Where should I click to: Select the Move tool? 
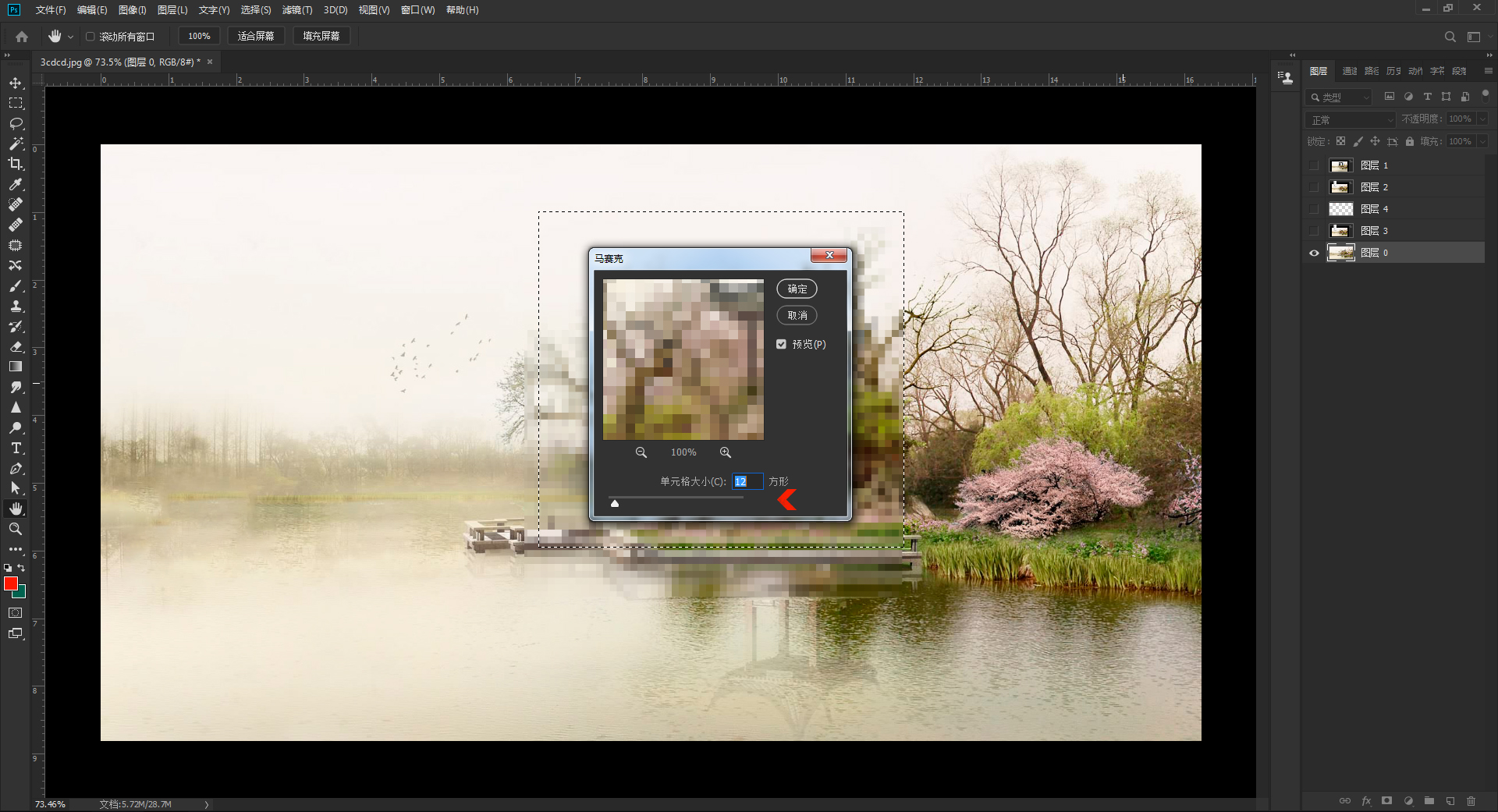point(16,83)
